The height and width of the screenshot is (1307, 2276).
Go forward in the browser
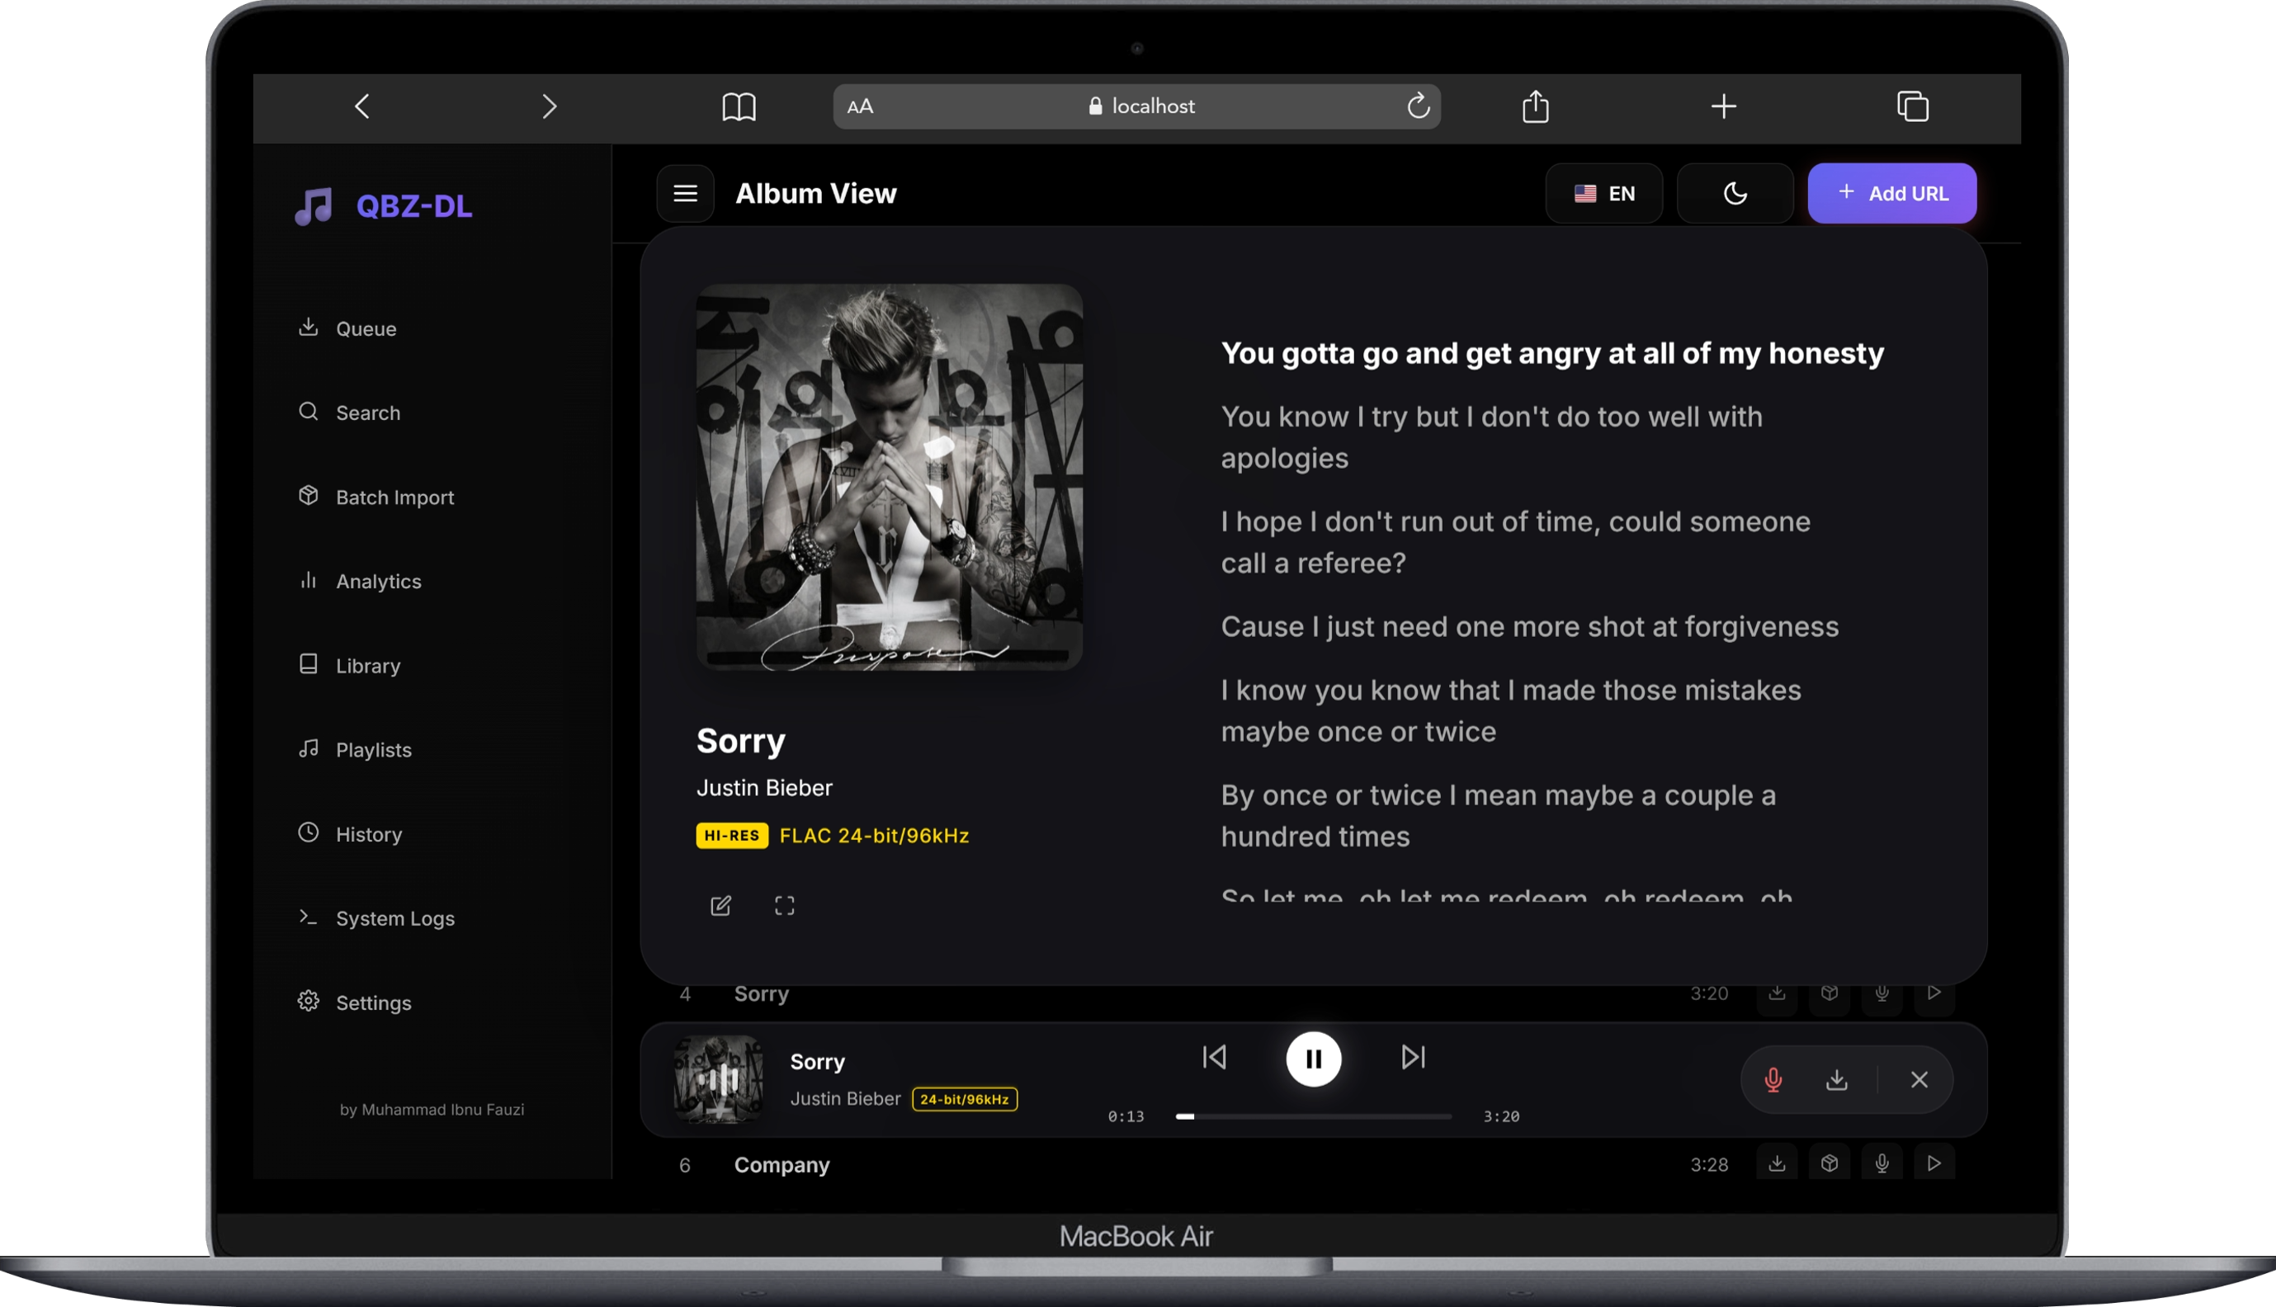(550, 106)
